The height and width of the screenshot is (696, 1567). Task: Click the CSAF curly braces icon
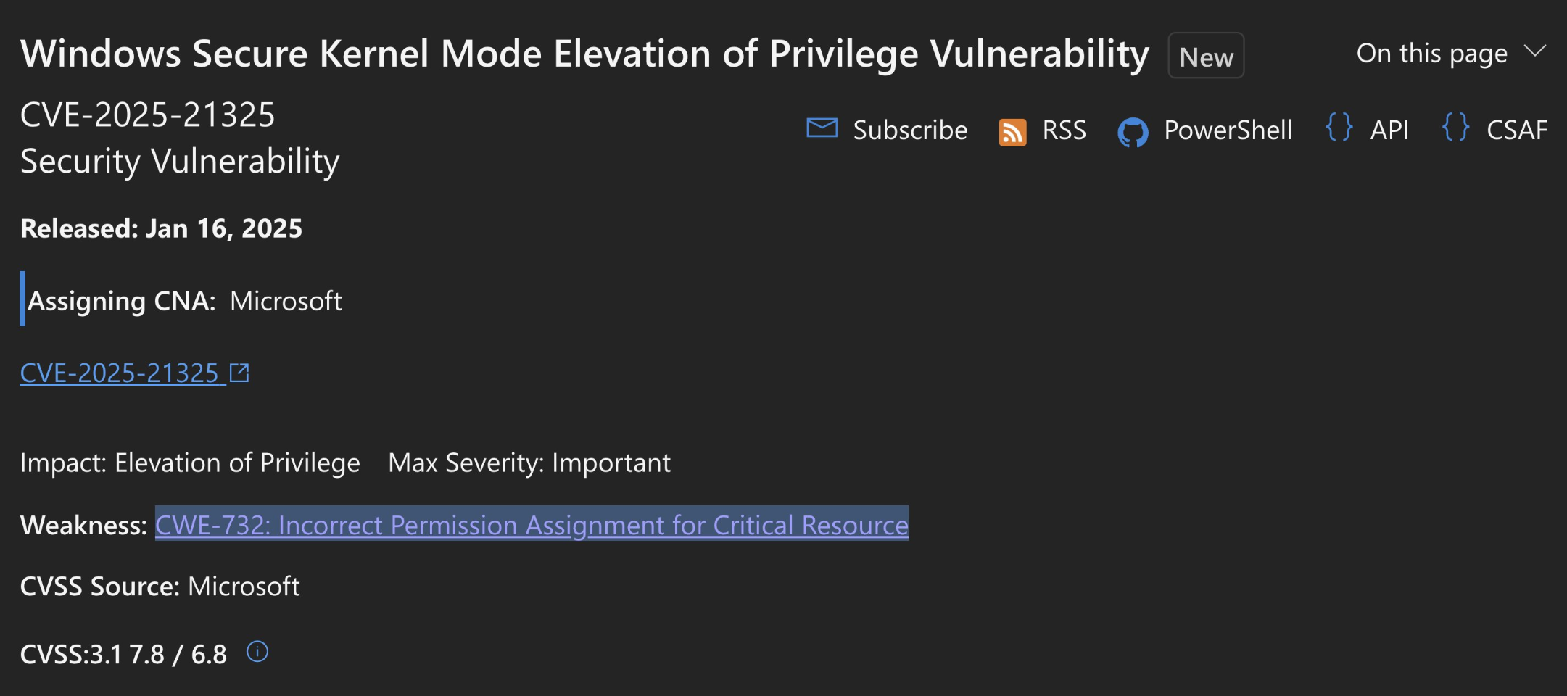tap(1455, 127)
